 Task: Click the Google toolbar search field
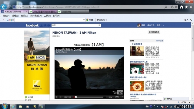point(49,20)
